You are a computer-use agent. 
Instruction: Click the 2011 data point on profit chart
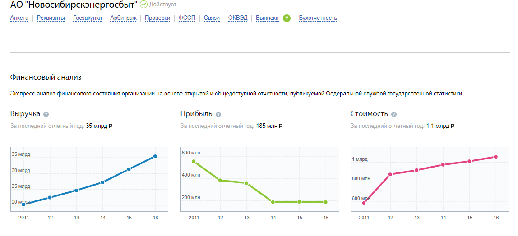(x=194, y=162)
